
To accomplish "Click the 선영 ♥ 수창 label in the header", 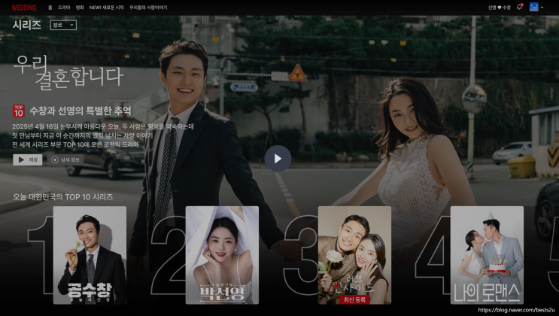I will point(499,8).
